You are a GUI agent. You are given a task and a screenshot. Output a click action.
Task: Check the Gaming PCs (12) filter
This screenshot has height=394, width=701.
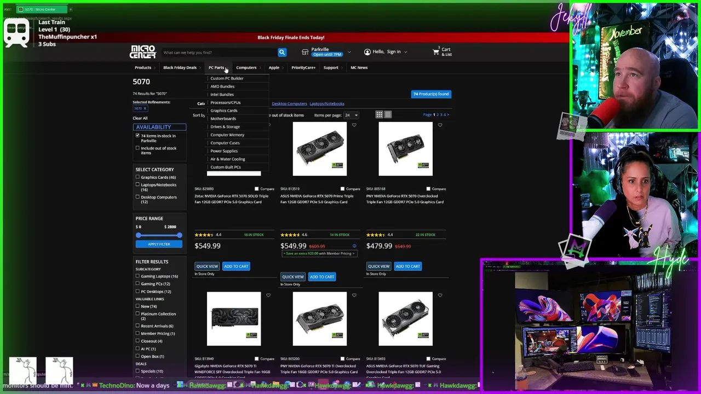[137, 284]
